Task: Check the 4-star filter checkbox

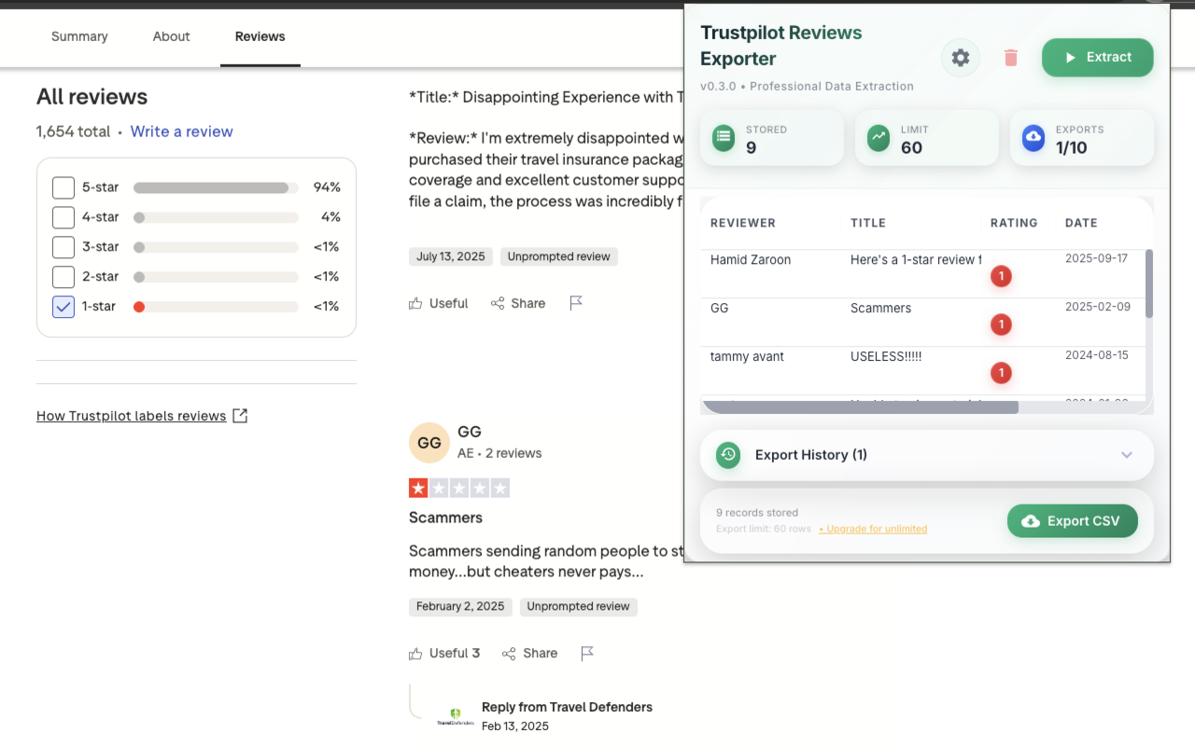Action: click(63, 217)
